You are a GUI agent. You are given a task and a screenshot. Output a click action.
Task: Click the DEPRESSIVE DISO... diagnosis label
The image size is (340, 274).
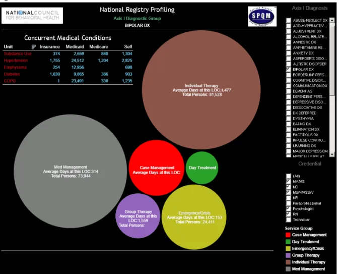(309, 102)
